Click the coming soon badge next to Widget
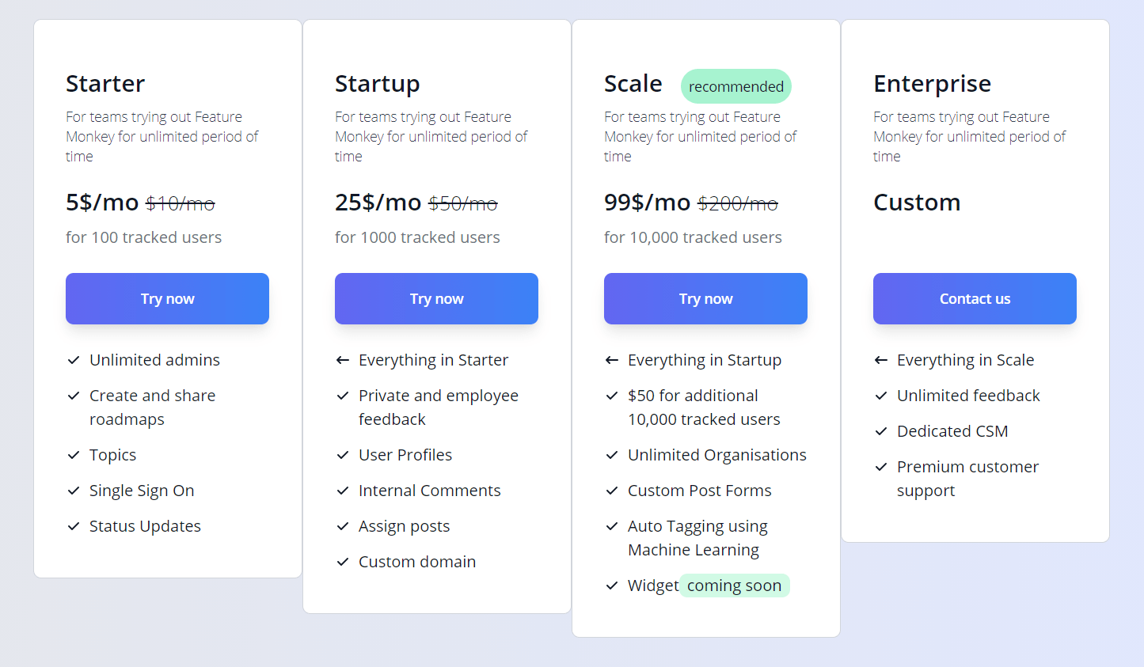Viewport: 1144px width, 667px height. coord(734,586)
